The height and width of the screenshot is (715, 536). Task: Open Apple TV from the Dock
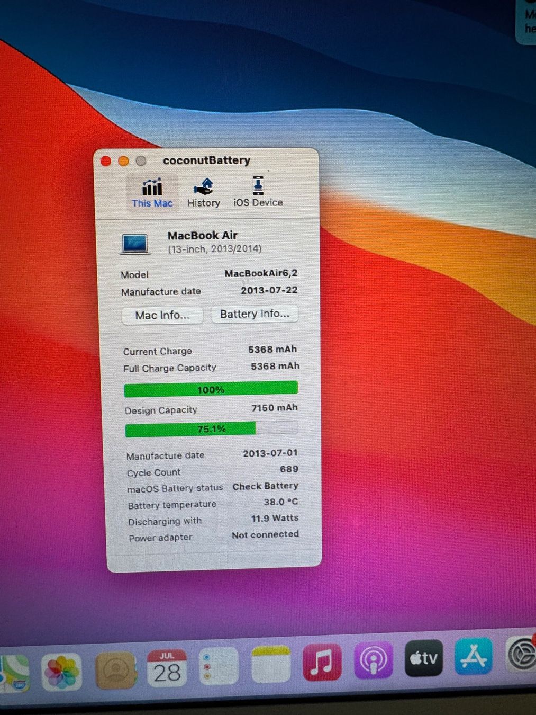coord(424,658)
